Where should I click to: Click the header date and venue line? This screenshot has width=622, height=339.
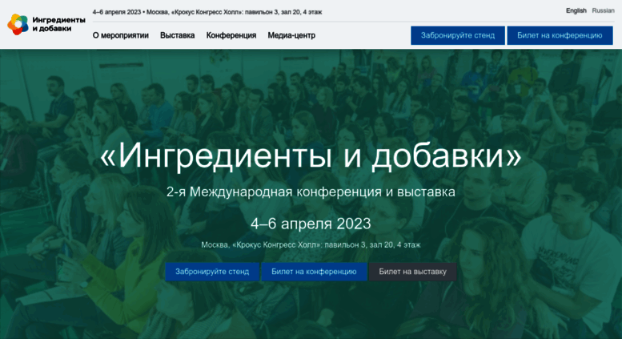coord(207,12)
